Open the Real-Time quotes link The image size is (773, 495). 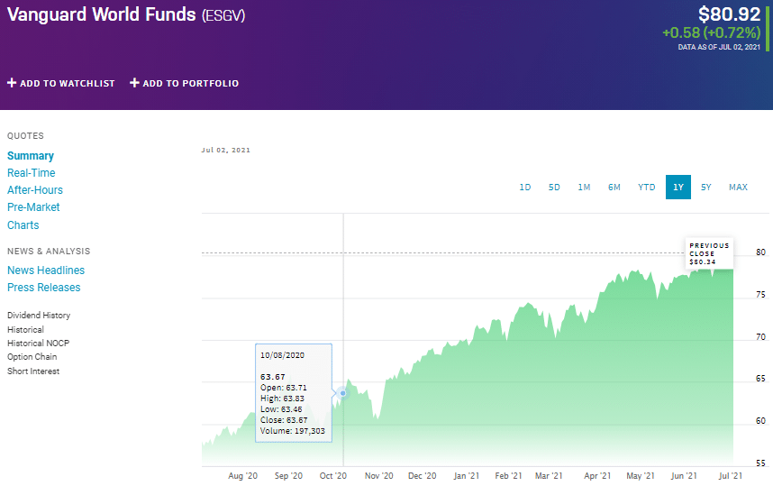click(x=31, y=173)
